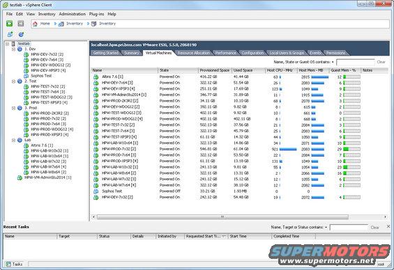Screen dimensions: 394x270
Task: Click Home link in breadcrumb bar
Action: [x=45, y=24]
